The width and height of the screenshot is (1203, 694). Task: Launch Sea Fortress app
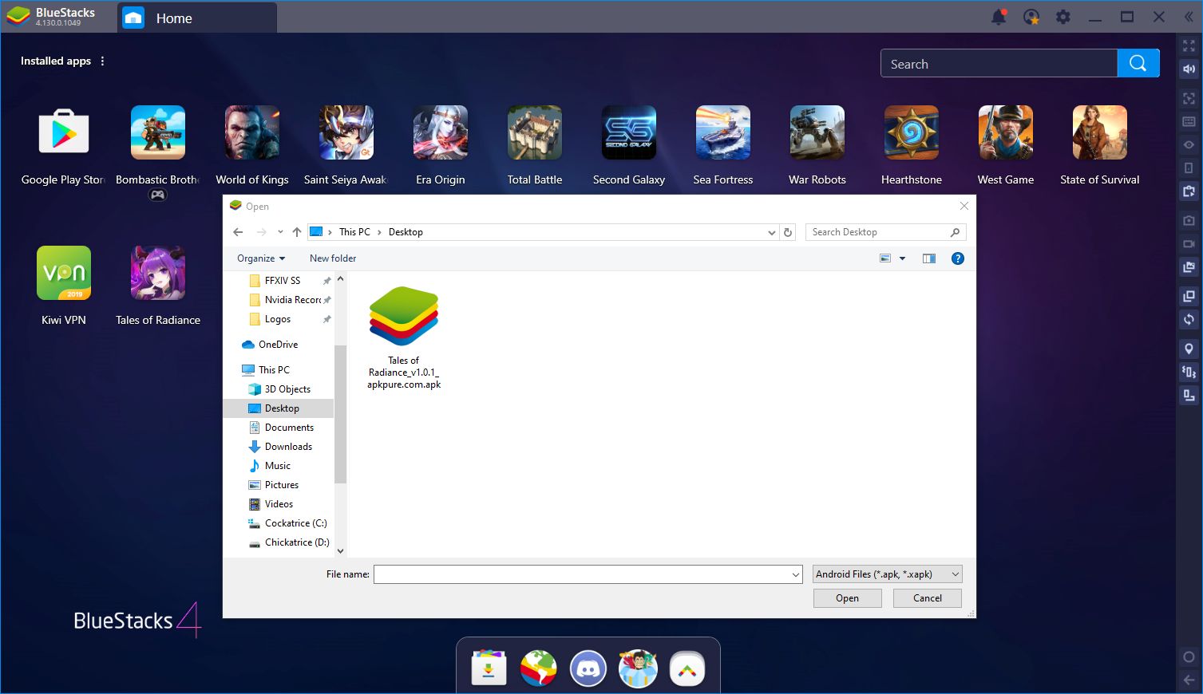[x=723, y=132]
